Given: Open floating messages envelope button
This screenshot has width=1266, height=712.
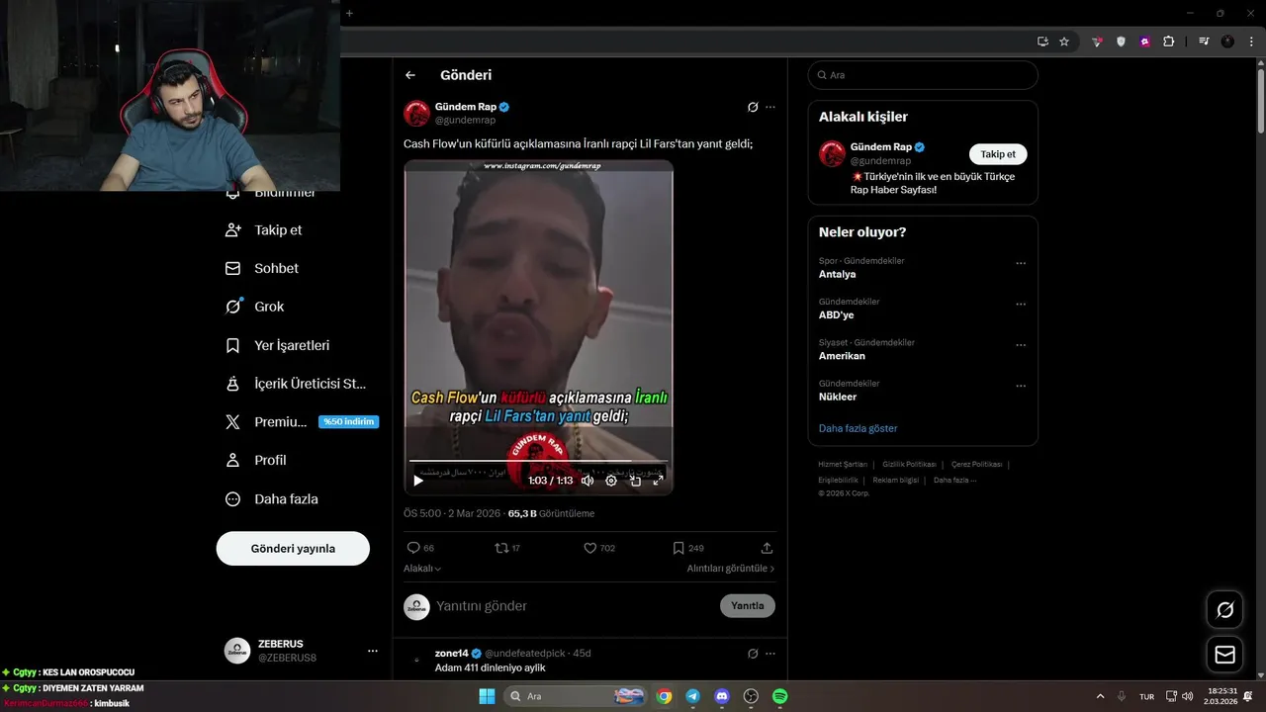Looking at the screenshot, I should pos(1224,655).
